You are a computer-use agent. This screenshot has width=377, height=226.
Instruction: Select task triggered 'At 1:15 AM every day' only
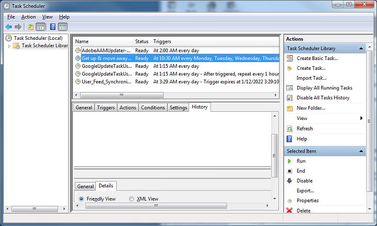point(177,66)
